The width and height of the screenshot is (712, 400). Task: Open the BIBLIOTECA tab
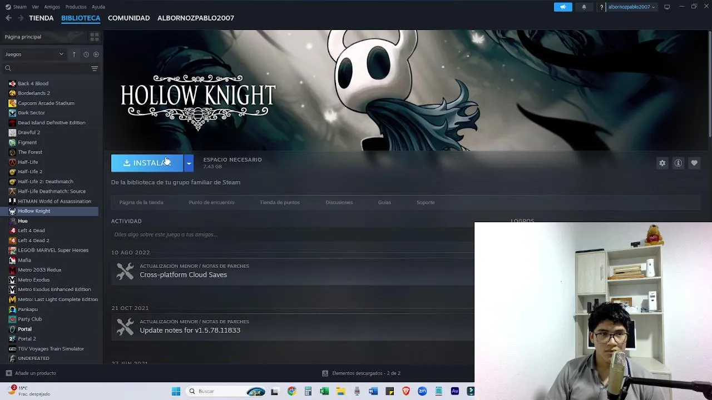tap(81, 18)
